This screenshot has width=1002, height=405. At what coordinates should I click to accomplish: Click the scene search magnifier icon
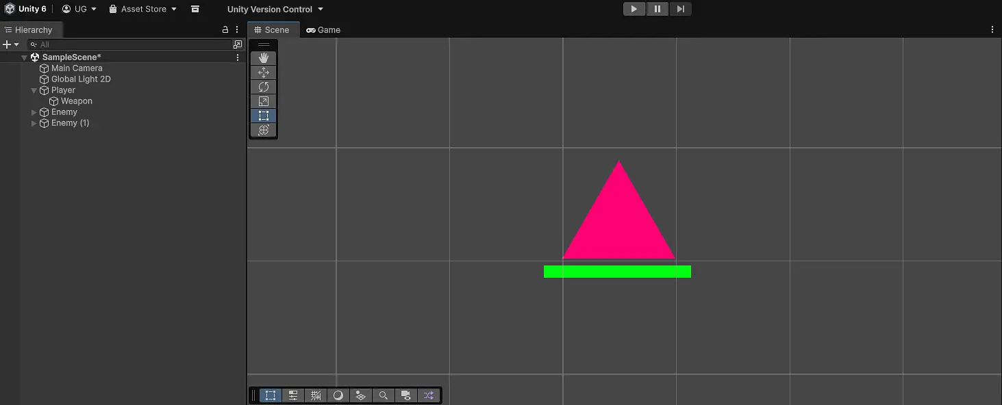[x=384, y=395]
